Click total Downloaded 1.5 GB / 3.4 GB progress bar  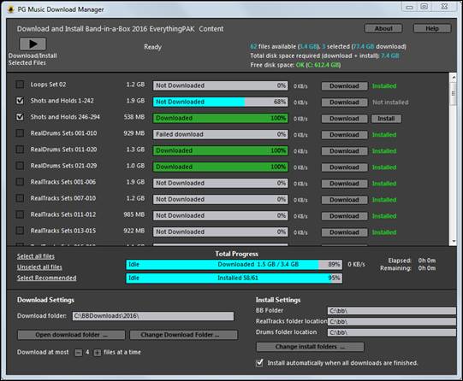[234, 264]
